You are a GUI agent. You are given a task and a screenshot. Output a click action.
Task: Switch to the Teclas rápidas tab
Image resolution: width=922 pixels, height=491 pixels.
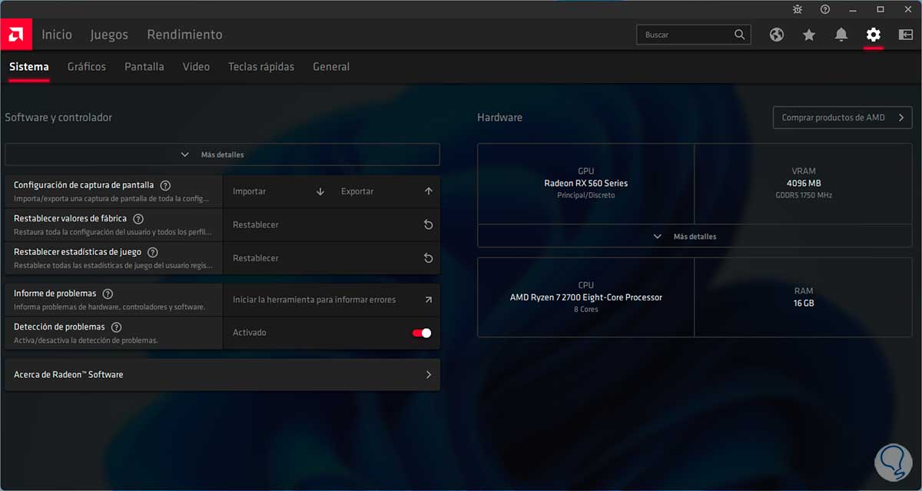[x=261, y=67]
